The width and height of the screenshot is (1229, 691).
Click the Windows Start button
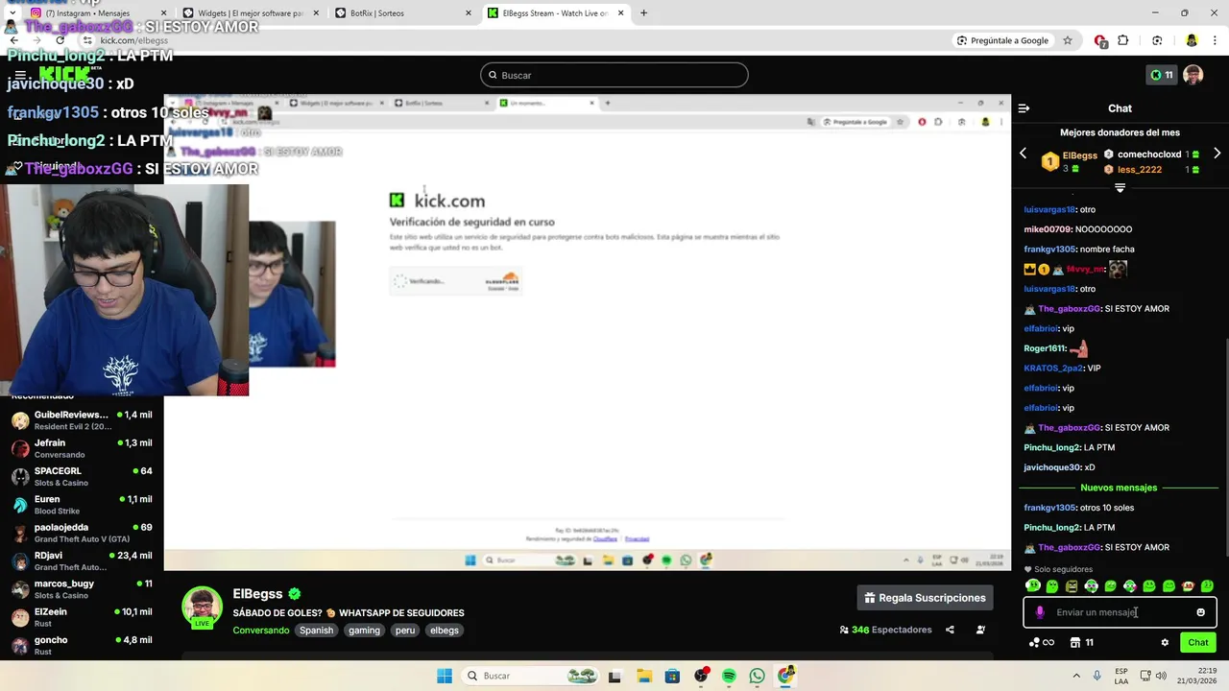click(445, 676)
